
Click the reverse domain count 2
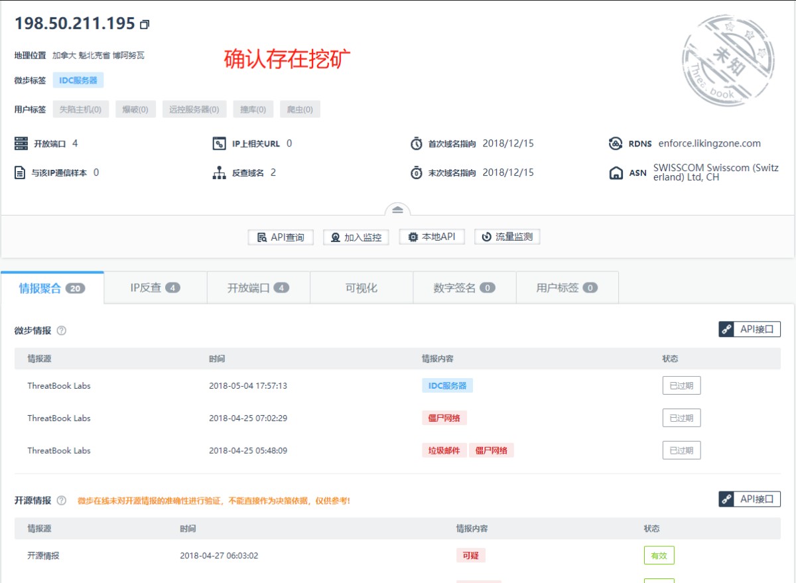pyautogui.click(x=273, y=172)
